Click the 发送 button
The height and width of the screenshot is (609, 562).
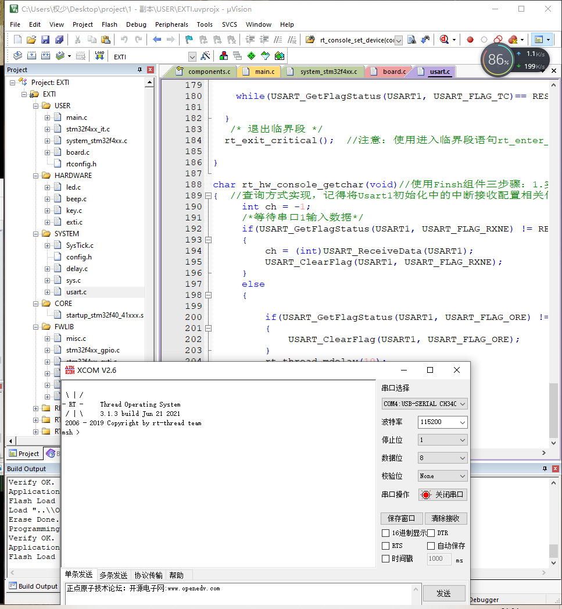click(444, 593)
